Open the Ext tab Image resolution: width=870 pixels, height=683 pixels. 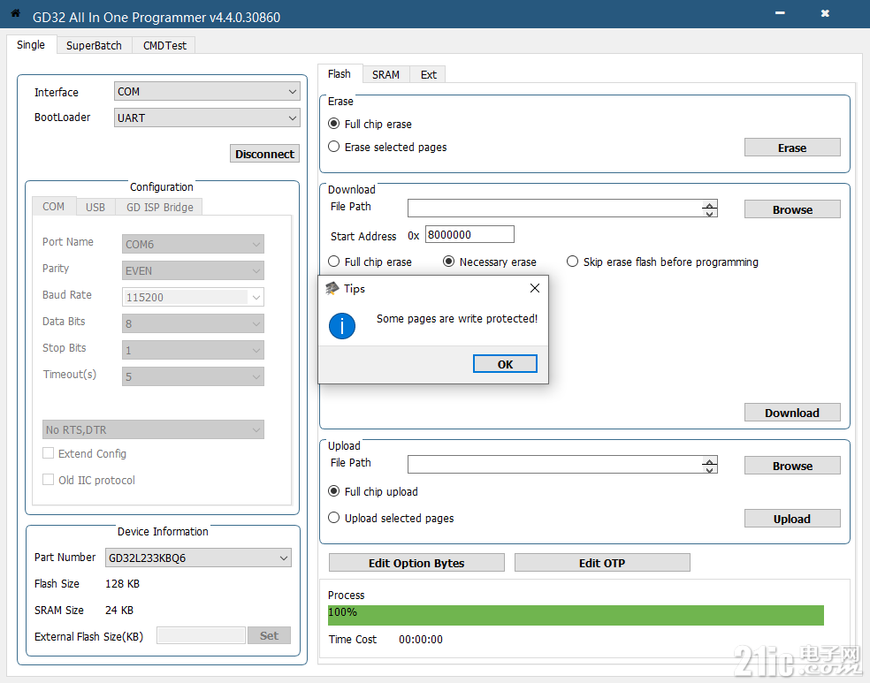(428, 74)
